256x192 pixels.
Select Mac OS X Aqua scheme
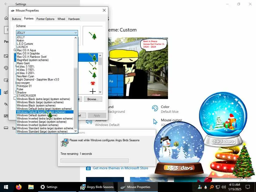coord(45,50)
